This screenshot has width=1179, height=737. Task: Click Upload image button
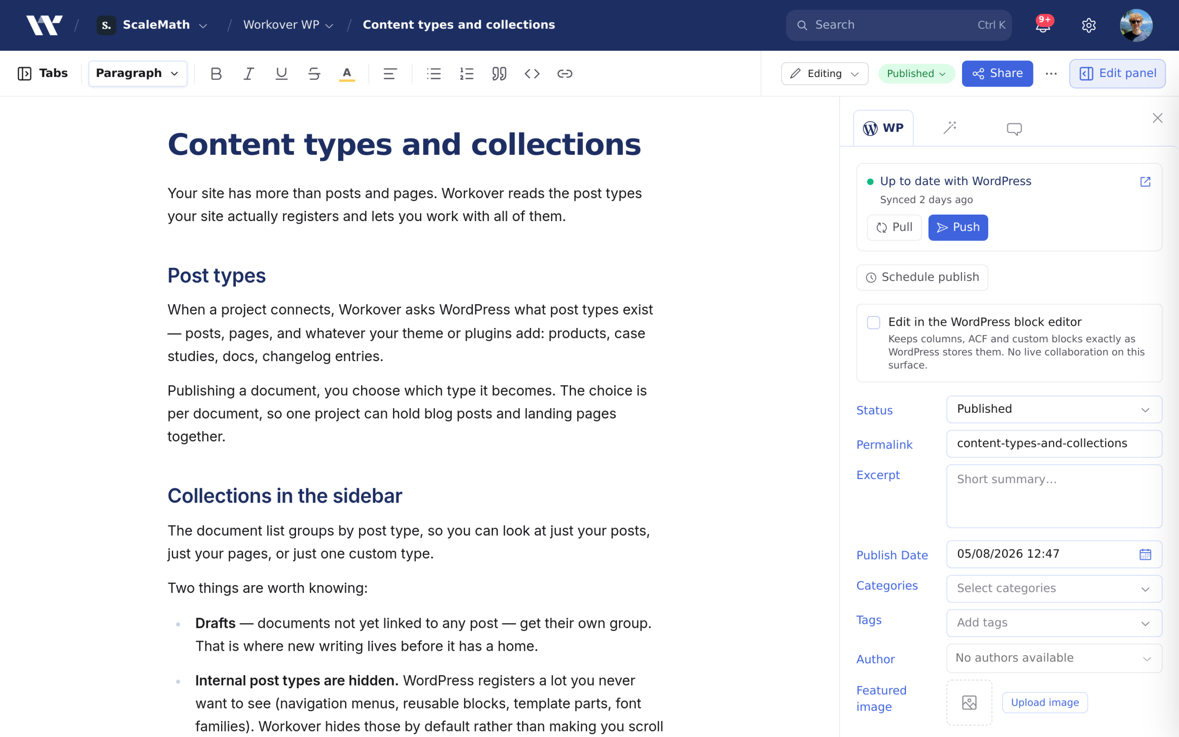coord(1045,702)
